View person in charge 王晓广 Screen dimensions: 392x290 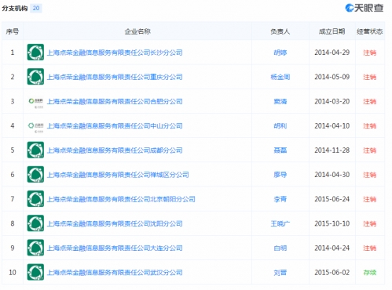pyautogui.click(x=280, y=223)
